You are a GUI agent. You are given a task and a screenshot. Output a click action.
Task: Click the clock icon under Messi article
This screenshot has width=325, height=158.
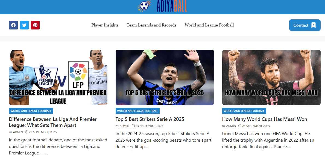(240, 126)
